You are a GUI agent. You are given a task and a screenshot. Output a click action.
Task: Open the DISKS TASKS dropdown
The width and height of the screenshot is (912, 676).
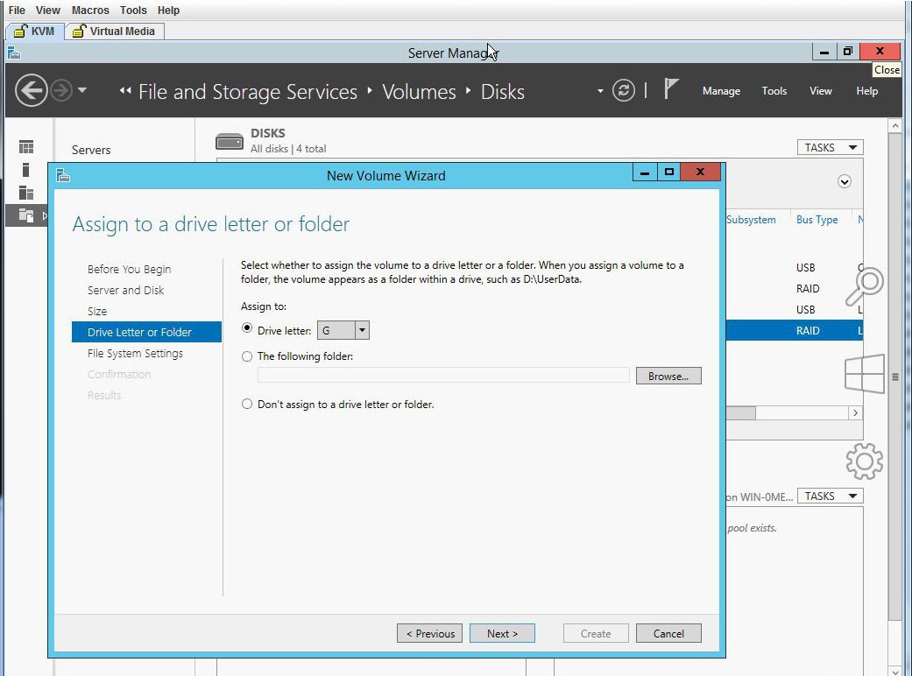pyautogui.click(x=830, y=148)
